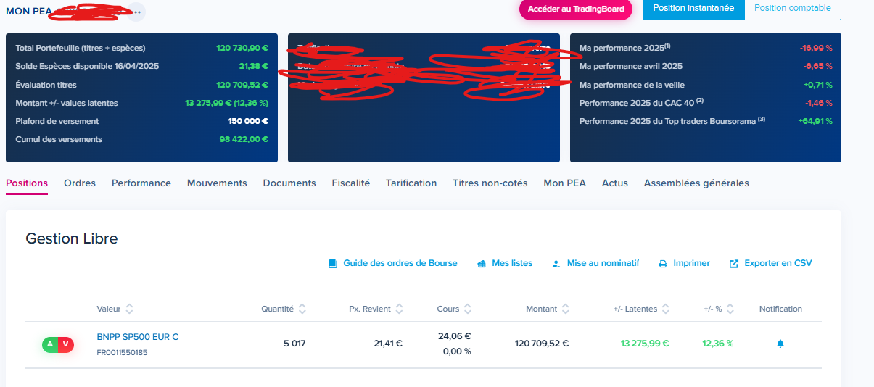Click the Mes listes icon
The width and height of the screenshot is (874, 387).
tap(482, 264)
